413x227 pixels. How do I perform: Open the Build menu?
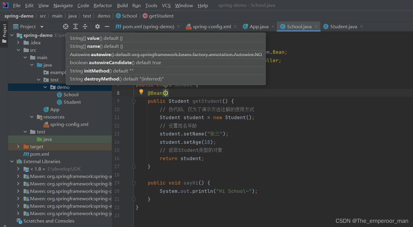122,5
